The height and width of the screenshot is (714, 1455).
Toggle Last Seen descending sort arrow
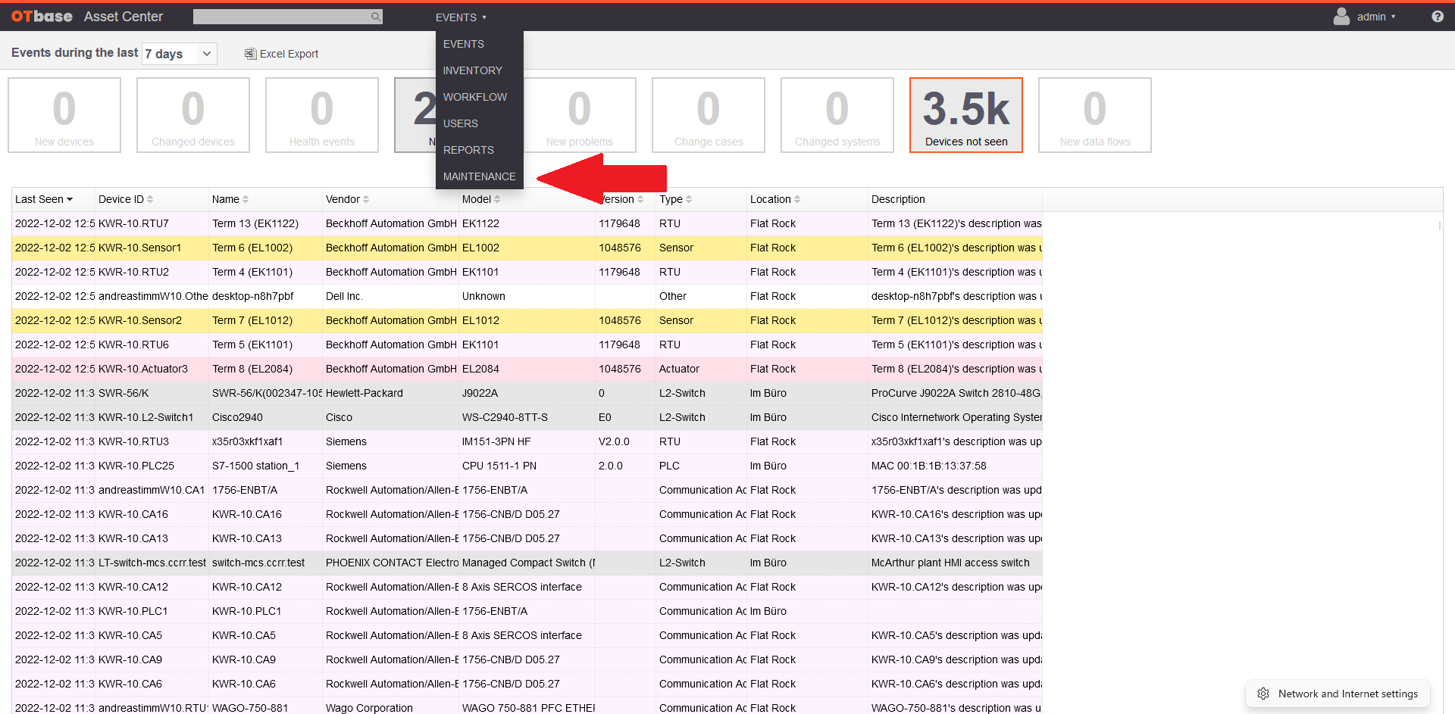tap(70, 199)
